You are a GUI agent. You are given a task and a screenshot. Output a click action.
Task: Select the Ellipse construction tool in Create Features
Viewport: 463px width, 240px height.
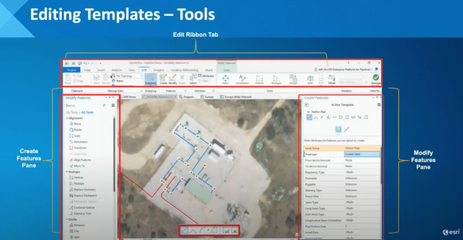click(353, 117)
